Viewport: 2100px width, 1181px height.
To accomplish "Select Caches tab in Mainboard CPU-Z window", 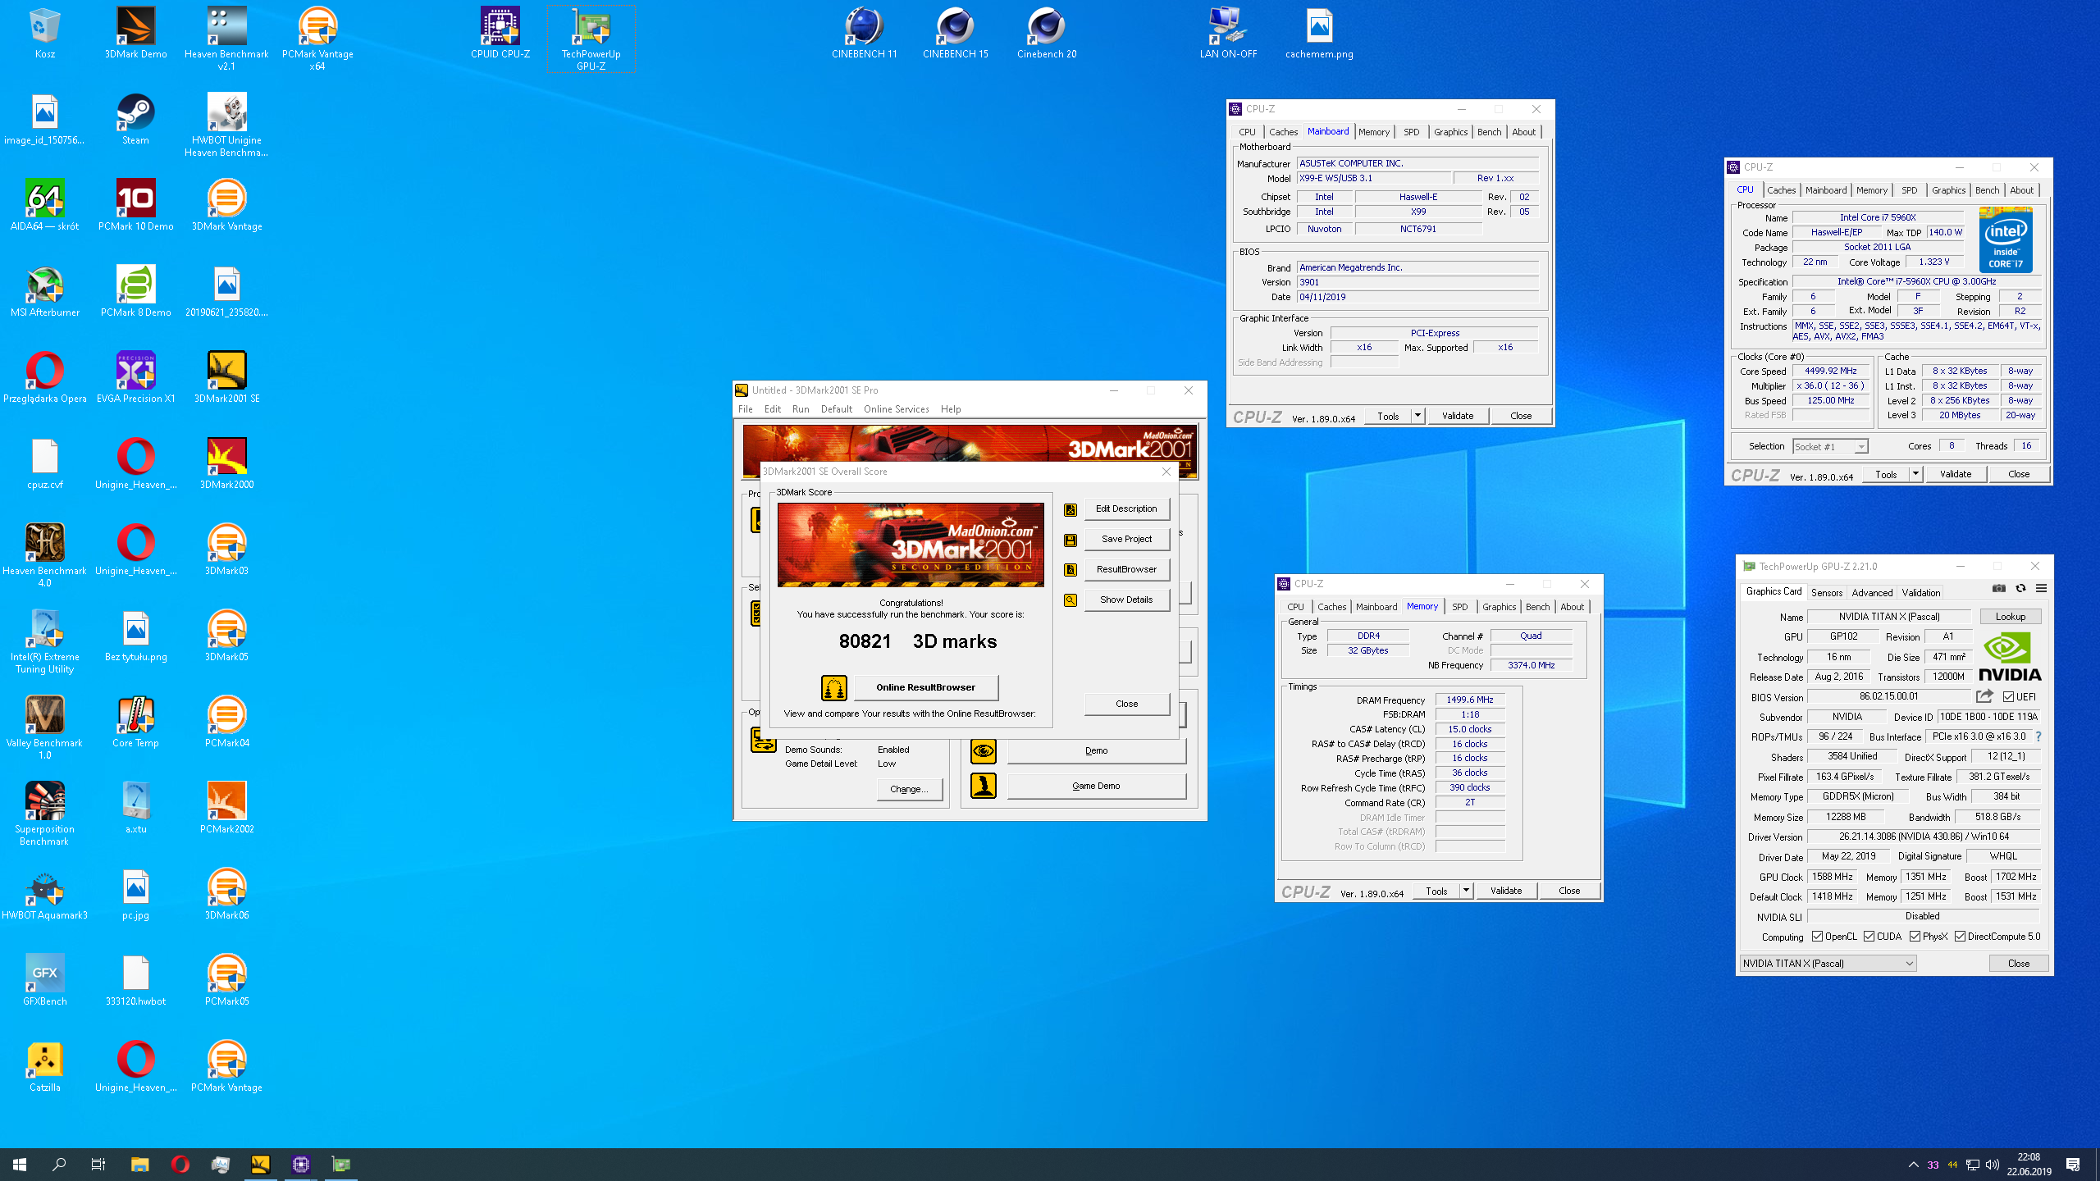I will pyautogui.click(x=1283, y=132).
